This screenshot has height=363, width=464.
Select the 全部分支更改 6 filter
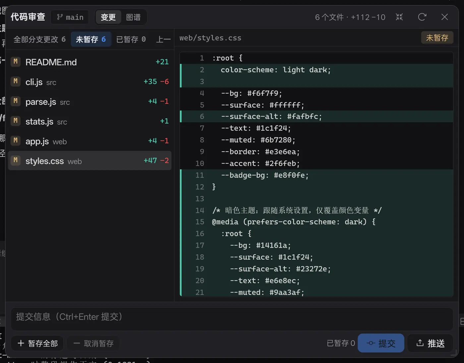(39, 39)
